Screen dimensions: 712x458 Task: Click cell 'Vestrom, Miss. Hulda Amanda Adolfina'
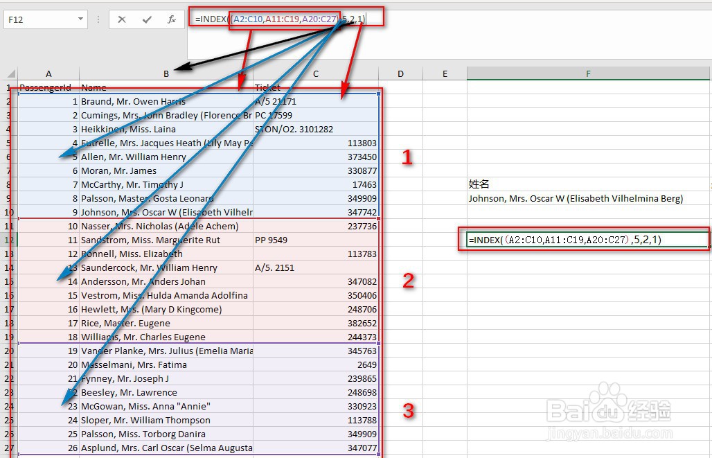pos(166,295)
